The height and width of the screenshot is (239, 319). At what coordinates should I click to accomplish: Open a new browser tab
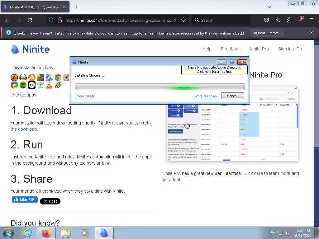point(76,7)
